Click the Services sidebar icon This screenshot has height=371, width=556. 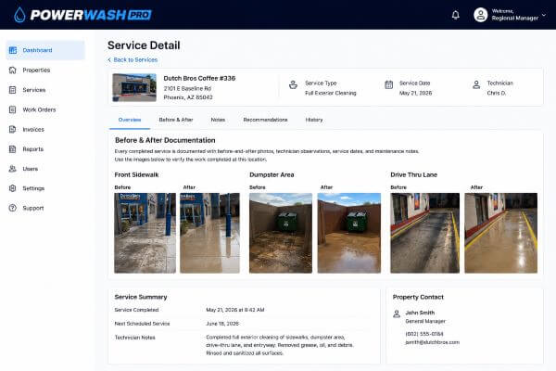point(13,90)
